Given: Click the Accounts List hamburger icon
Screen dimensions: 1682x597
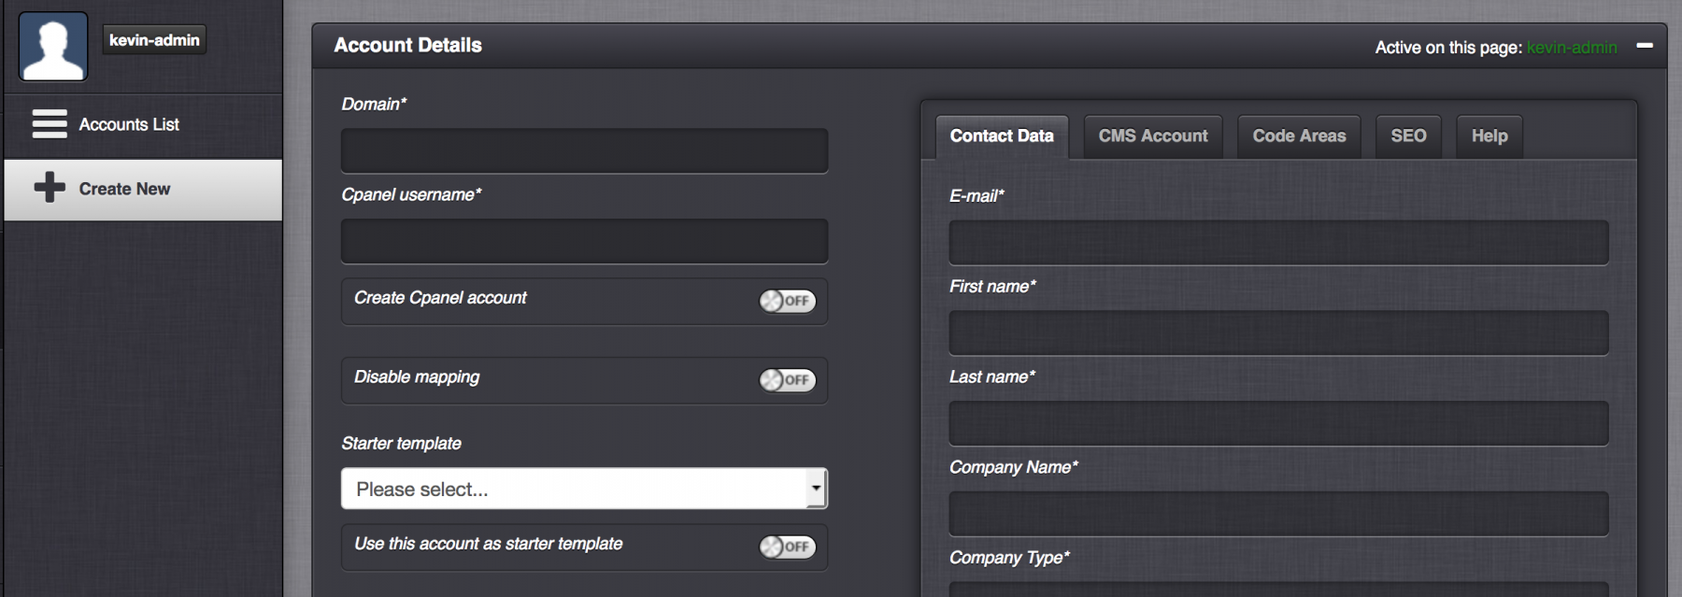Looking at the screenshot, I should (50, 124).
